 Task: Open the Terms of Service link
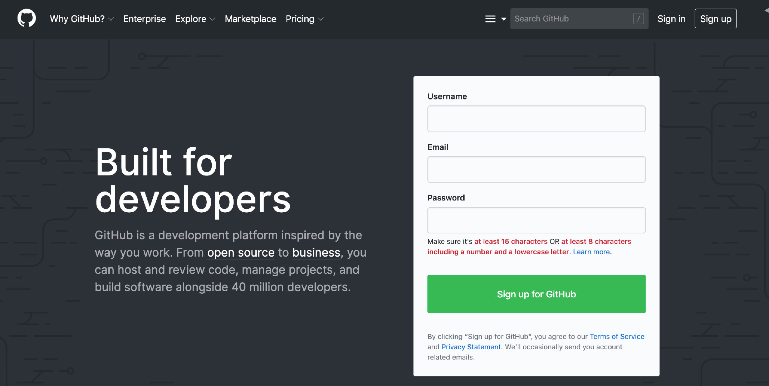coord(617,336)
